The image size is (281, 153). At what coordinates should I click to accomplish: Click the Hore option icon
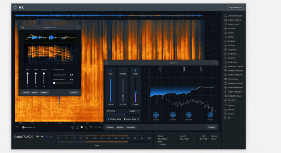pyautogui.click(x=138, y=119)
